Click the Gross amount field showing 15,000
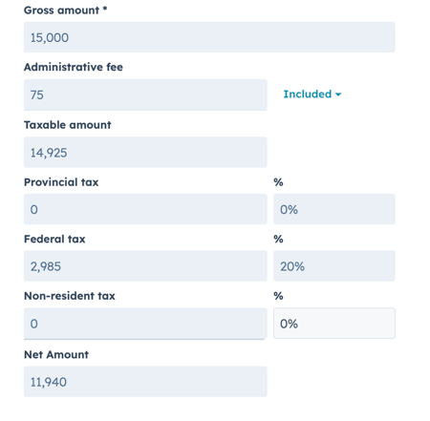430x421 pixels. (x=209, y=37)
